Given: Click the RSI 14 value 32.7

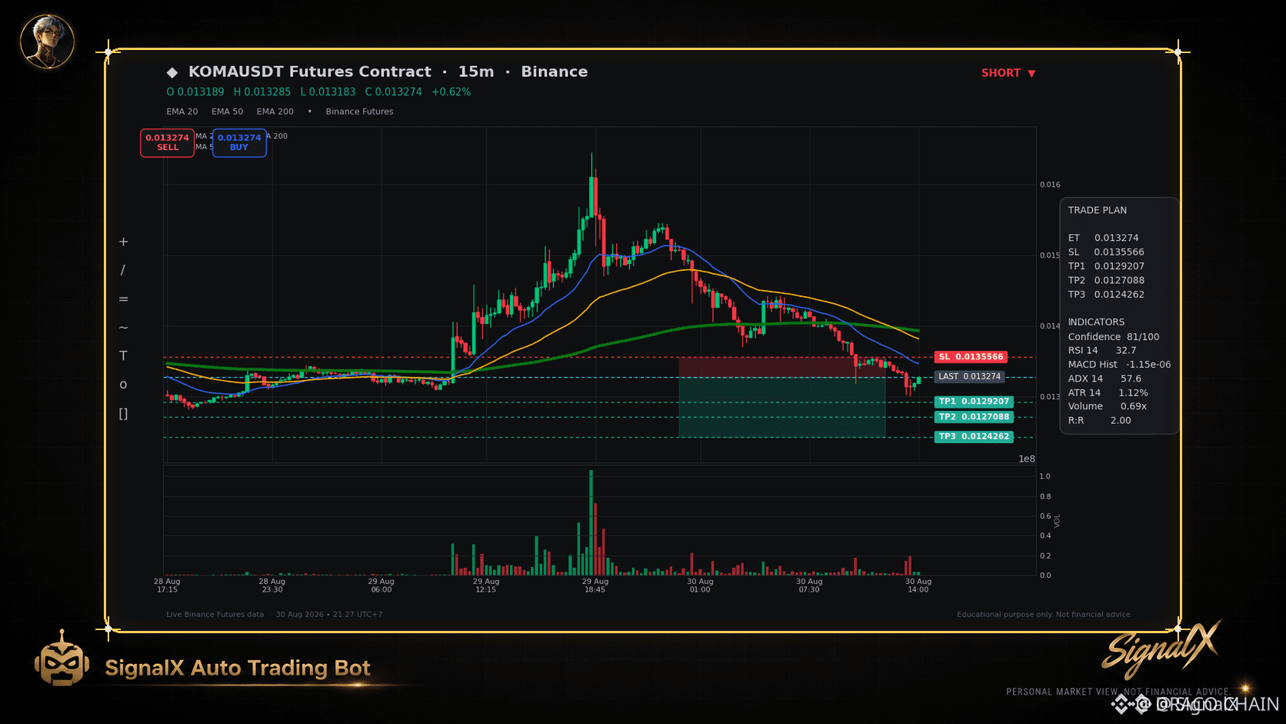Looking at the screenshot, I should pos(1126,351).
